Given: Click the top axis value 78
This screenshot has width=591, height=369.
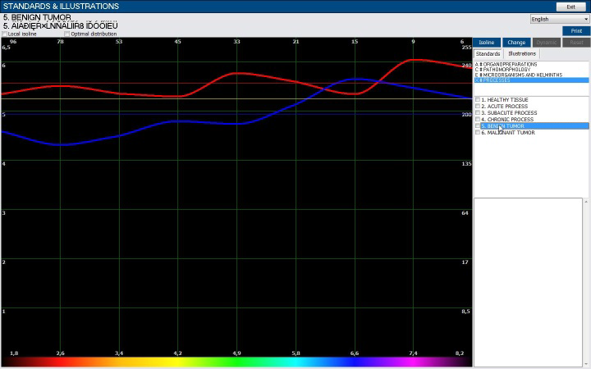Looking at the screenshot, I should point(60,42).
